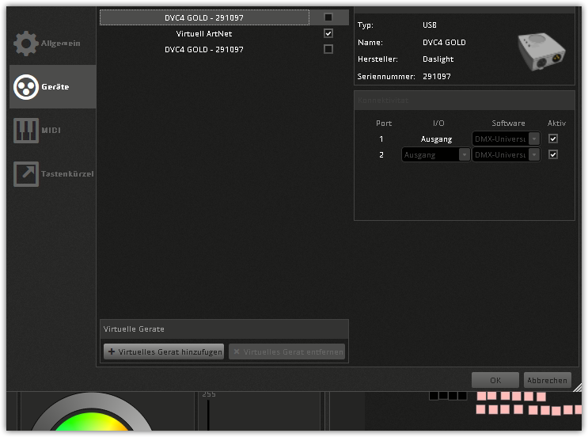The height and width of the screenshot is (437, 588).
Task: Toggle Aktiv checkbox for port 2
Action: (x=552, y=154)
